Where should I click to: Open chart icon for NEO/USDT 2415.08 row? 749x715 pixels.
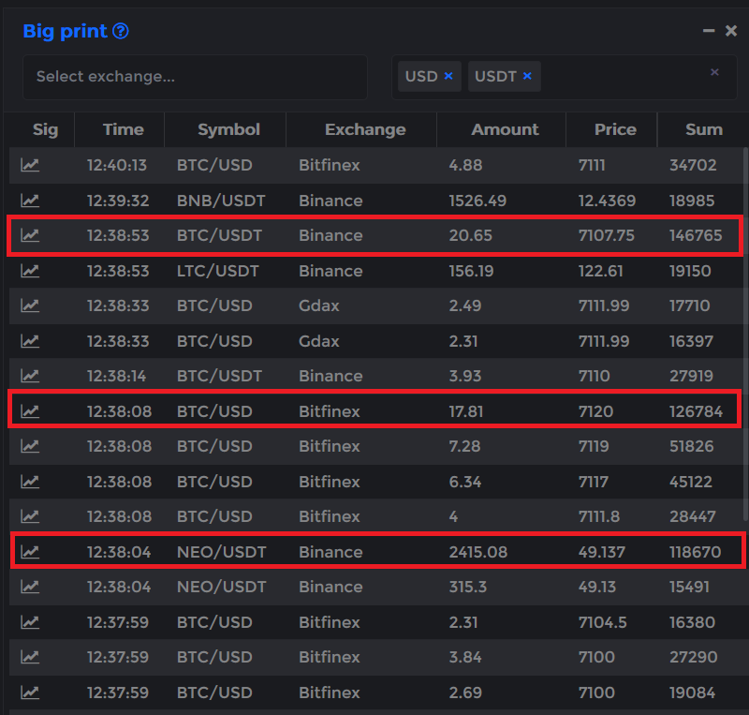pyautogui.click(x=30, y=552)
